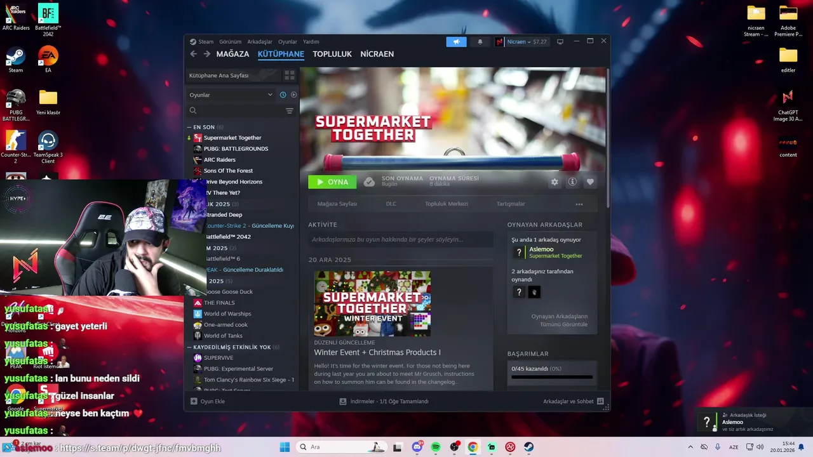Open the game info icon
Viewport: 813px width, 457px height.
click(572, 182)
